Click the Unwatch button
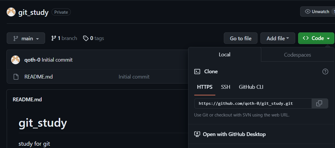335x148 pixels. [317, 11]
